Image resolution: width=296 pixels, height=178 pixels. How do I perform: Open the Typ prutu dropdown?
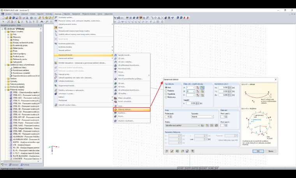tap(212, 117)
